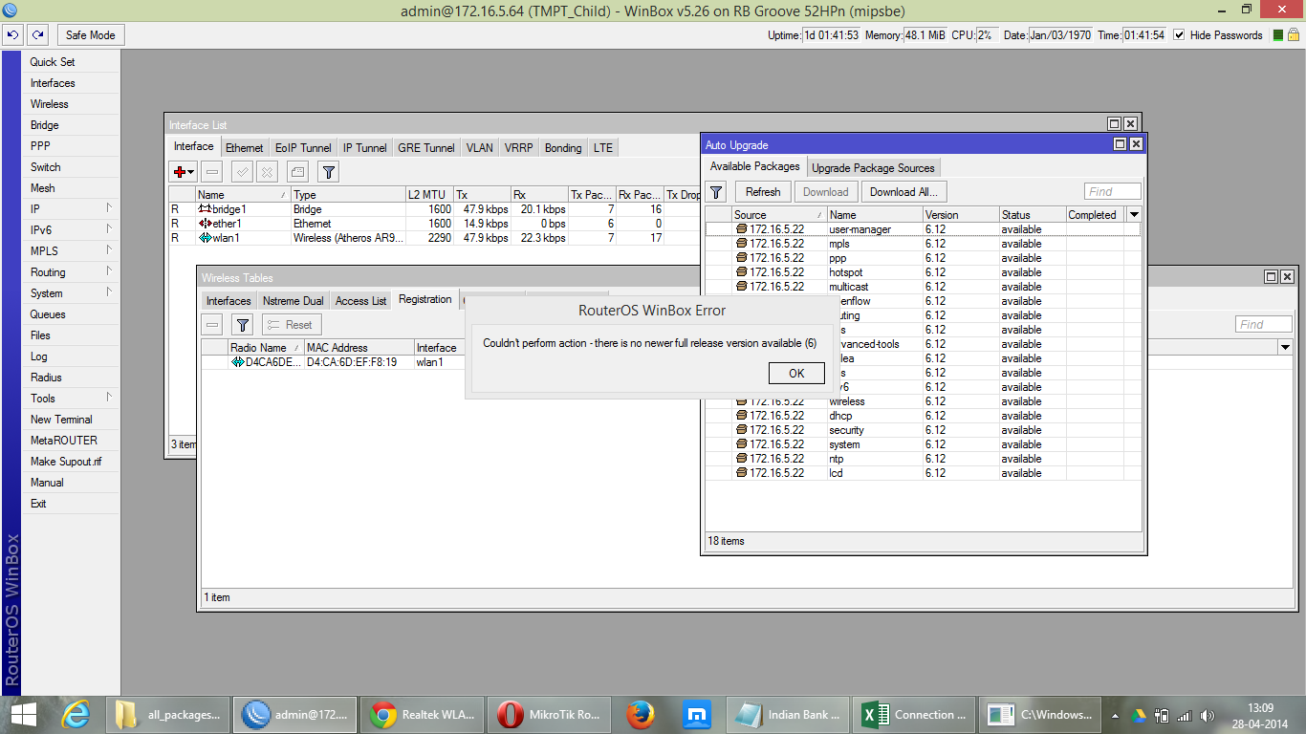Image resolution: width=1306 pixels, height=734 pixels.
Task: Click the filter funnel icon in Auto Upgrade
Action: pyautogui.click(x=716, y=192)
